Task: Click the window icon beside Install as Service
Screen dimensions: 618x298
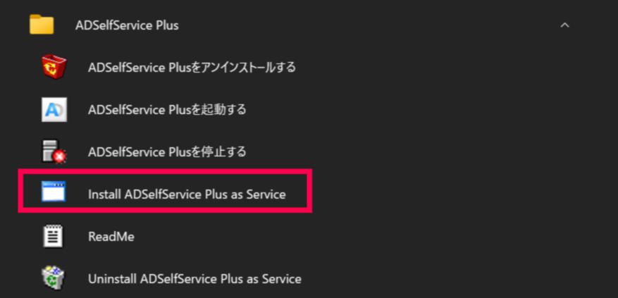Action: tap(54, 194)
